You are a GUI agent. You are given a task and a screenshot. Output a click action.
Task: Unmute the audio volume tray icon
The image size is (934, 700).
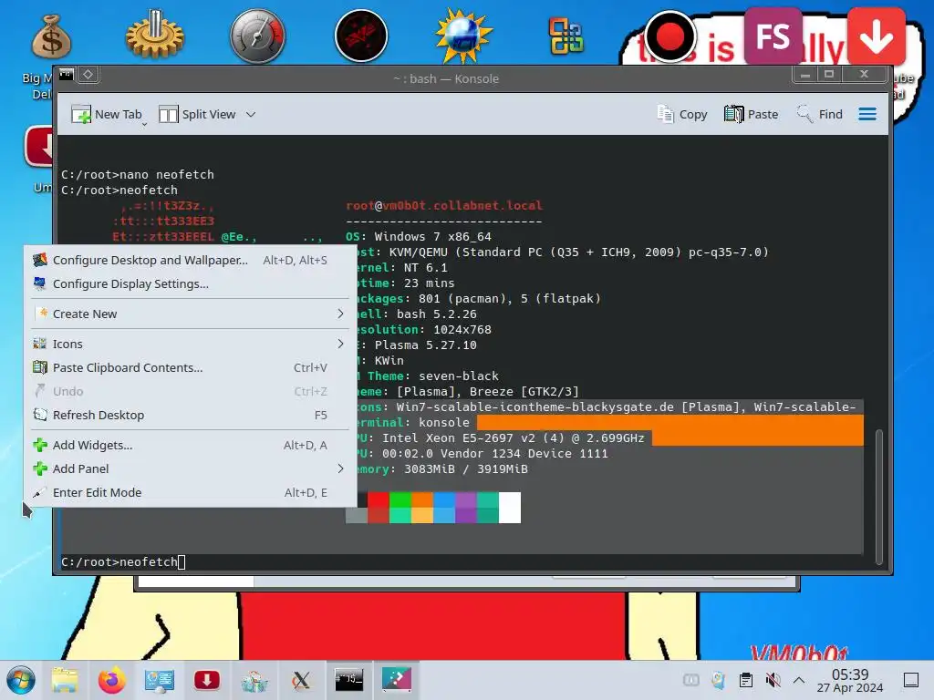[773, 680]
